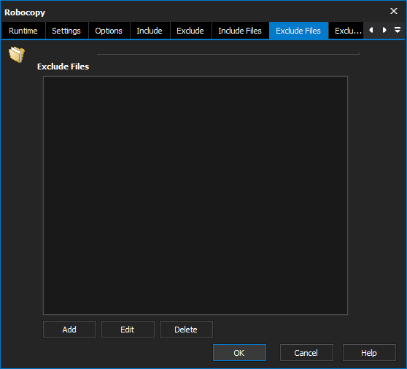This screenshot has width=407, height=369.
Task: Delete the selected exclude file entry
Action: tap(186, 330)
